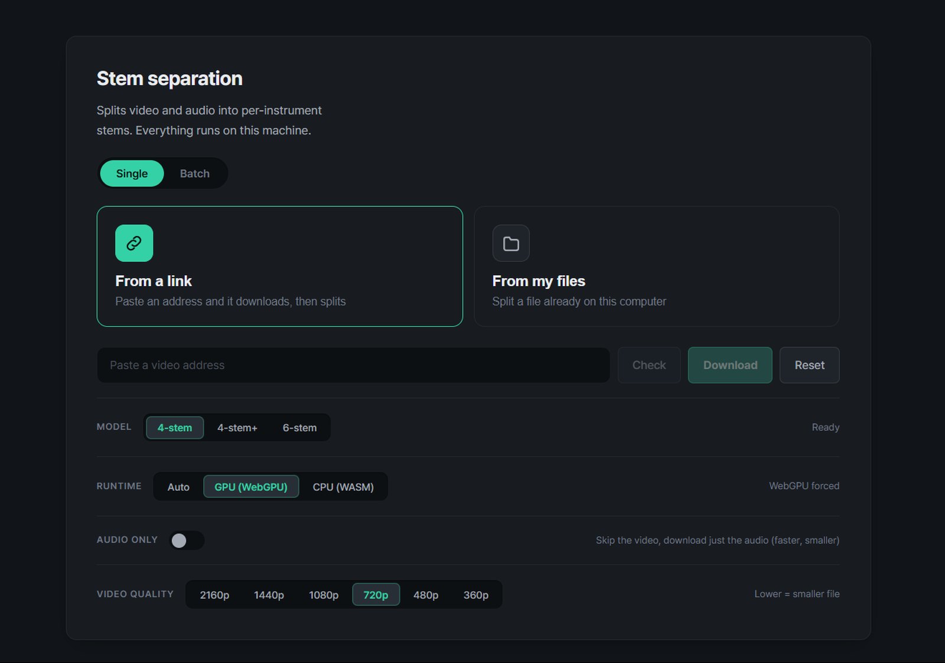Click the Paste an address and it downloads text
The width and height of the screenshot is (945, 663).
230,301
